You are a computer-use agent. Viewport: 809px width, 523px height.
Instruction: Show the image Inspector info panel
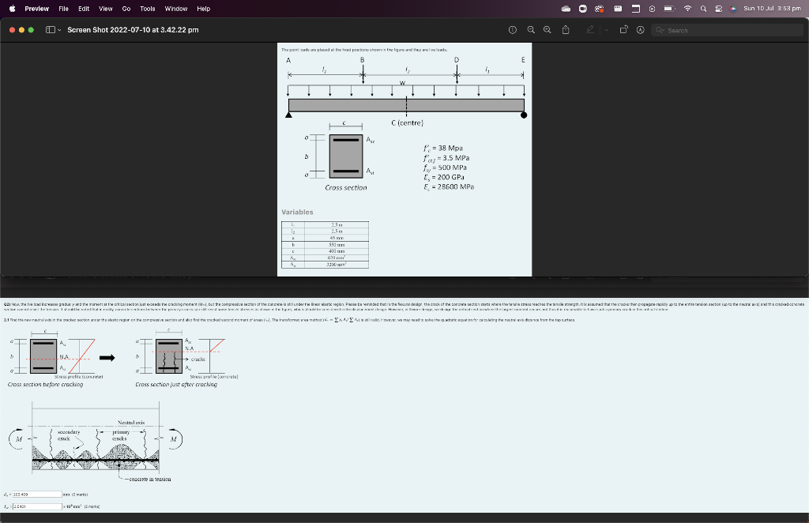point(512,30)
